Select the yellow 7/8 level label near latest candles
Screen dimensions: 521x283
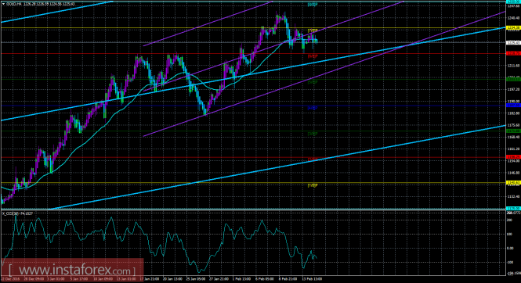click(x=313, y=30)
